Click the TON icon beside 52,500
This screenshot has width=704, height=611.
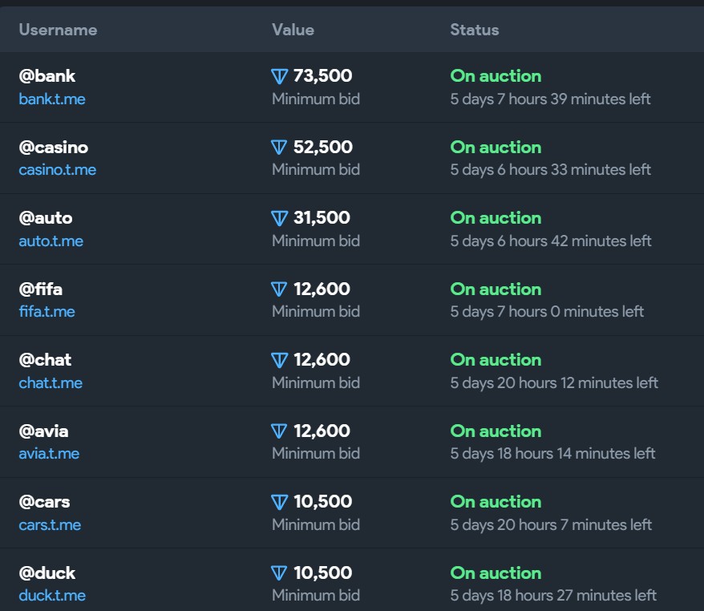279,148
